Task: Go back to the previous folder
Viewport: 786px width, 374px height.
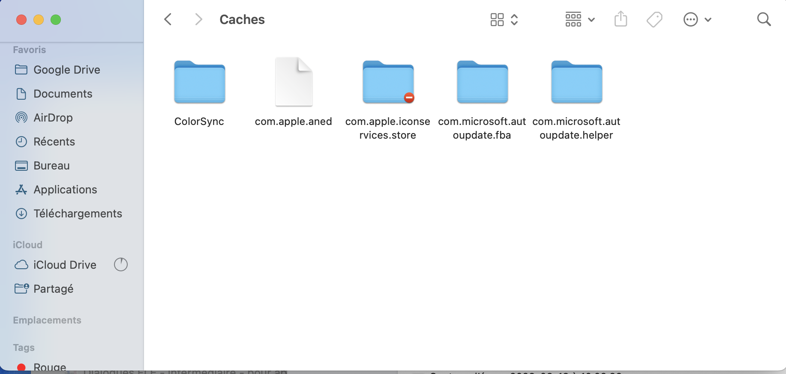Action: [168, 19]
